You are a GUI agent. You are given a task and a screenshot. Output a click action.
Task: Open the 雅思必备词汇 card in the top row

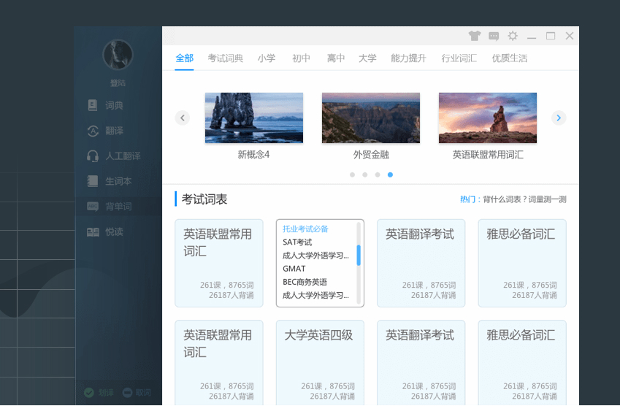(x=522, y=264)
